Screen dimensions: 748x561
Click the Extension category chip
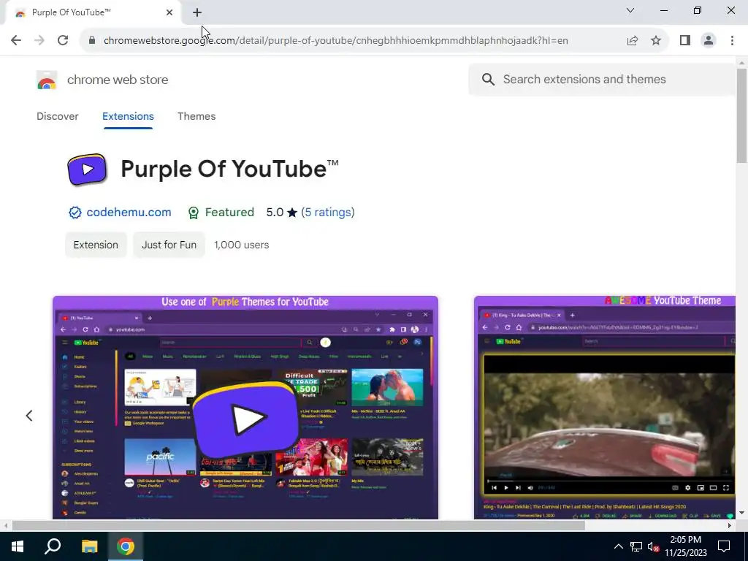tap(96, 245)
